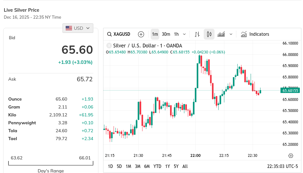
Task: Expand the time interval dropdown chevron
Action: 184,34
